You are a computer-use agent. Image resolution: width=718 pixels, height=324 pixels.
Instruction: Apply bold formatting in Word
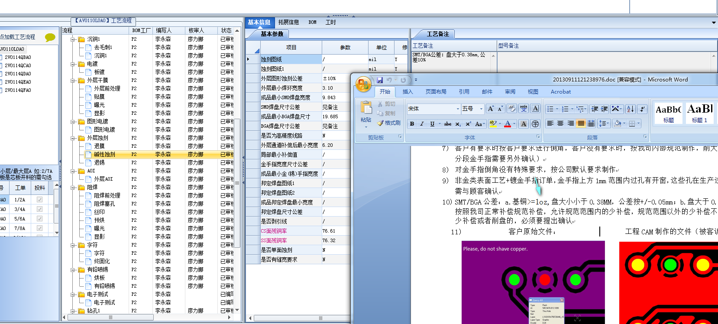coord(412,124)
